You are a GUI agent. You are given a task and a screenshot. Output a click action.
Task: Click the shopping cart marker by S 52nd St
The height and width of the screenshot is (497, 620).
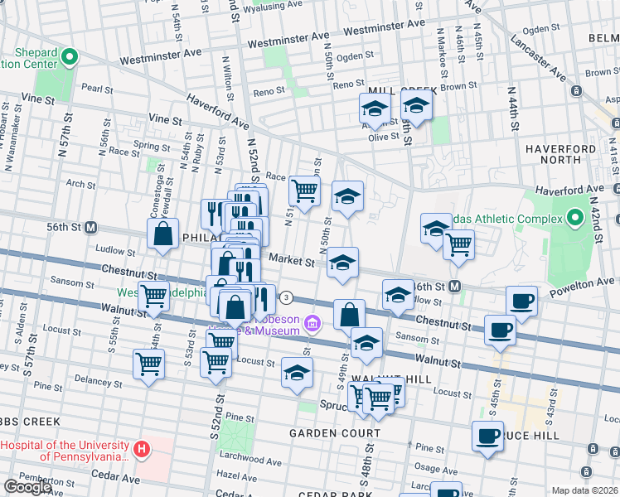click(216, 364)
